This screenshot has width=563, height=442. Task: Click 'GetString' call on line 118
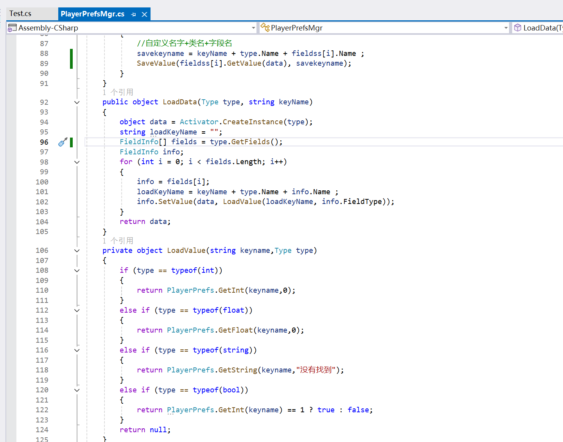tap(238, 370)
